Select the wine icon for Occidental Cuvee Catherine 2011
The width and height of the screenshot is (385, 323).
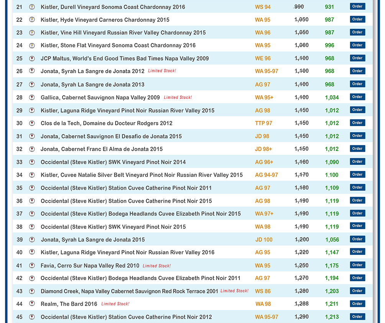32,188
